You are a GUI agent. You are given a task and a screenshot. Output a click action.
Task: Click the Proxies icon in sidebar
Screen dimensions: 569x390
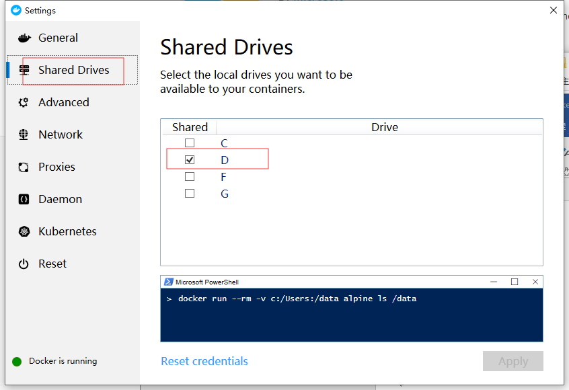click(24, 167)
